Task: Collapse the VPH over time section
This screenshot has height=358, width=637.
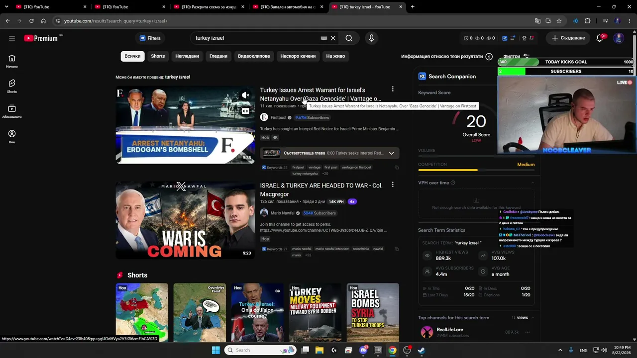Action: [x=532, y=183]
